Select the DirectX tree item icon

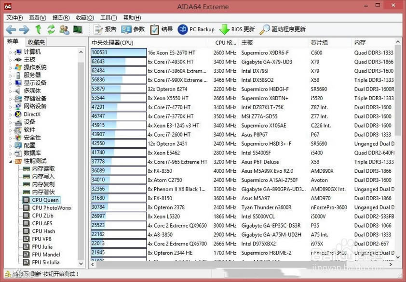pyautogui.click(x=18, y=114)
